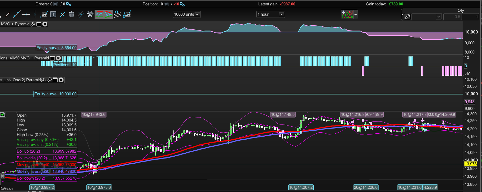Viewport: 482px width, 192px height.
Task: Maximize the Univ Osc(2) Pyramid(4) panel
Action: [55, 80]
